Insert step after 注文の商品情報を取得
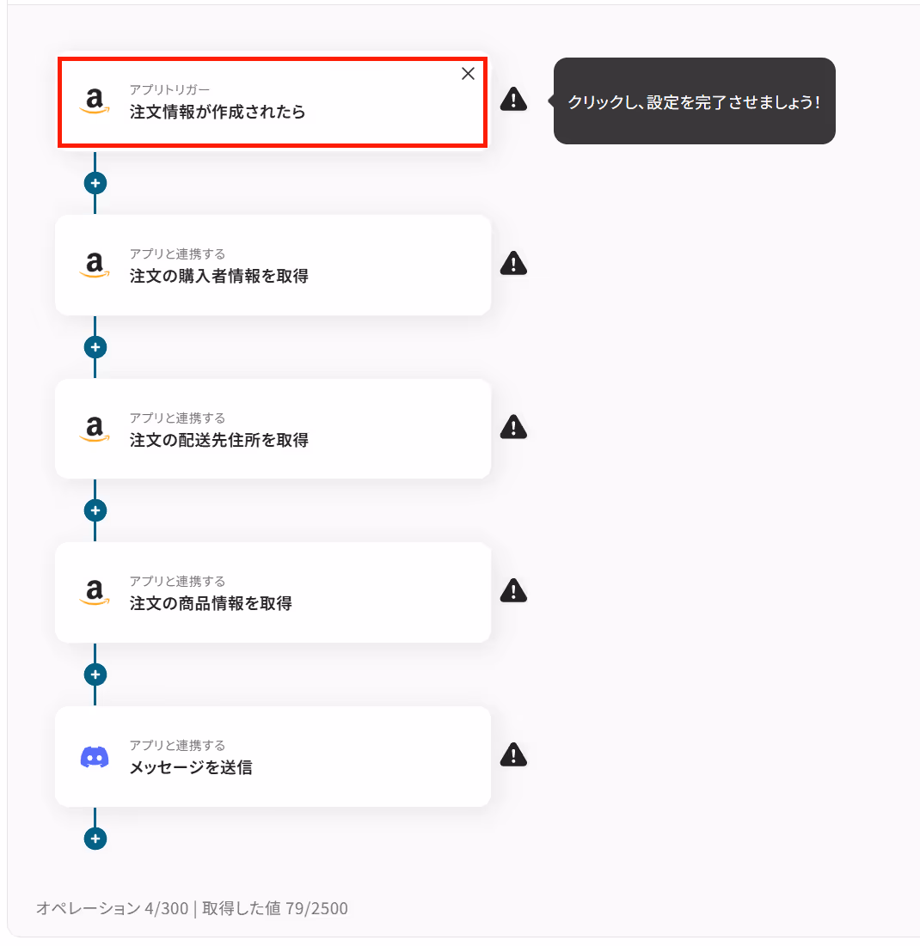920x946 pixels. pos(95,674)
